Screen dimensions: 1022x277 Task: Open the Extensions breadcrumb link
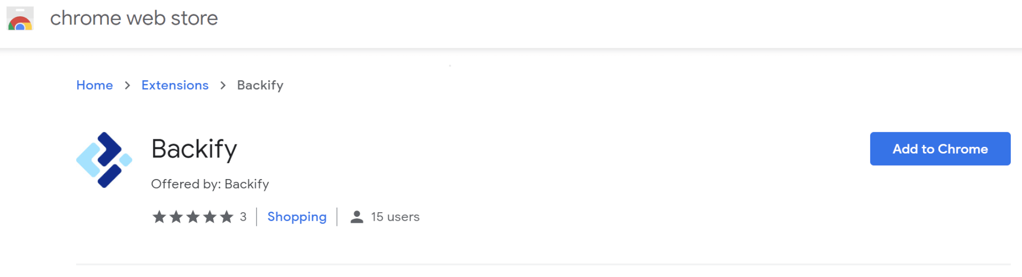coord(175,85)
